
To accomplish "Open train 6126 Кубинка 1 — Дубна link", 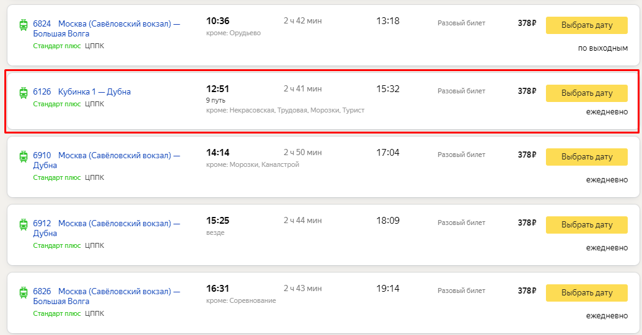I will click(x=82, y=92).
